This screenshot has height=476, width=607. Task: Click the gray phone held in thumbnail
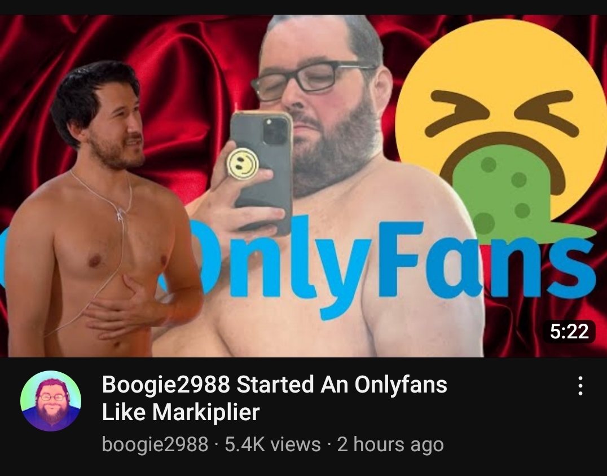click(x=261, y=170)
